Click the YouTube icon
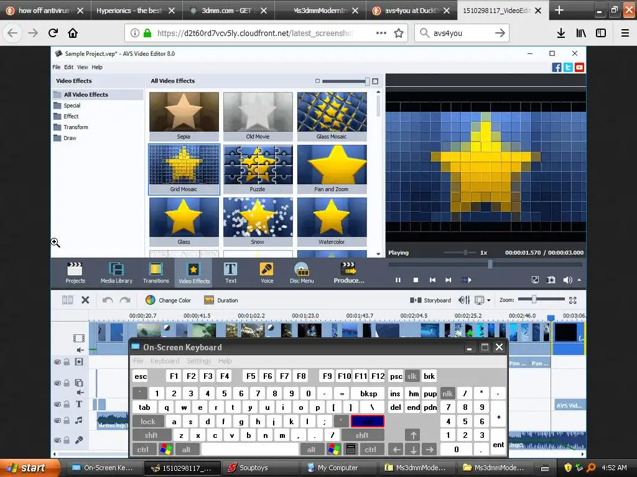This screenshot has width=637, height=477. 579,67
